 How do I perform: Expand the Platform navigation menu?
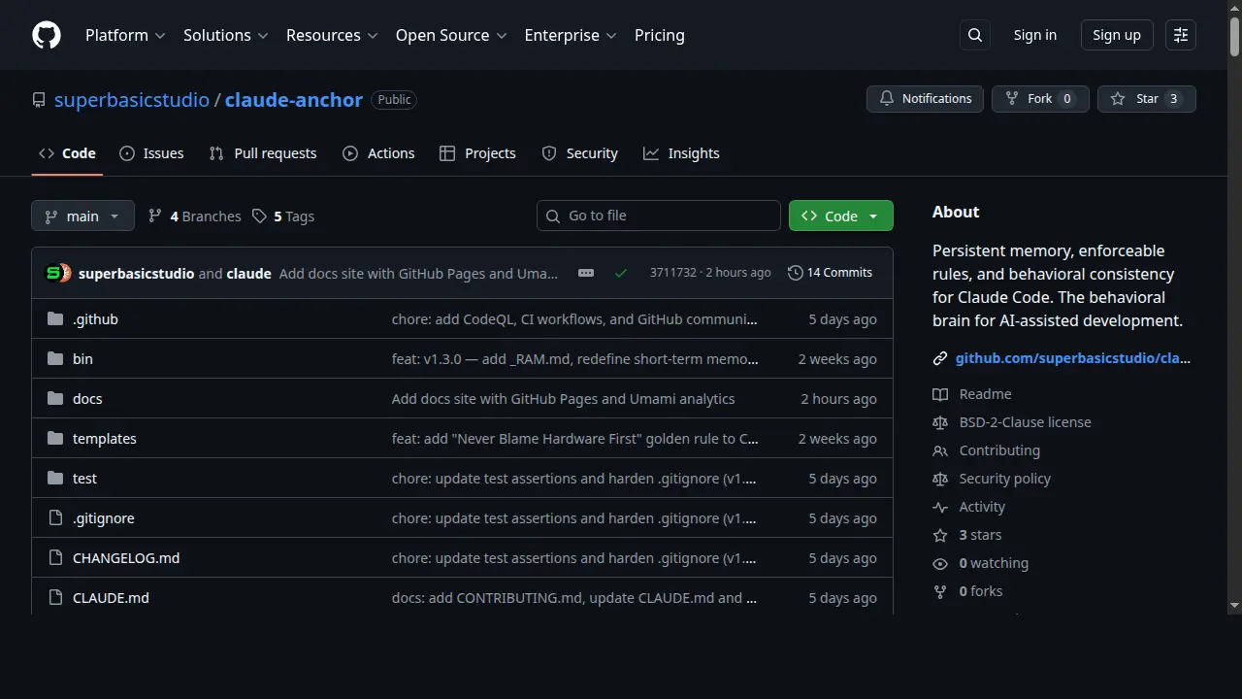point(125,35)
